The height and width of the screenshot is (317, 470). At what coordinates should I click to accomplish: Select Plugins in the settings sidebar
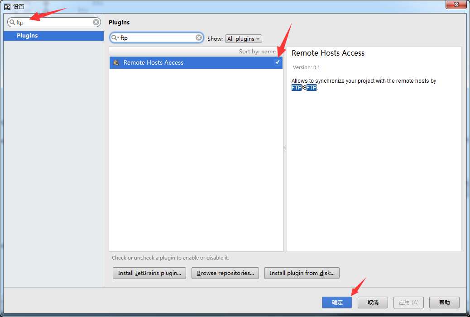pos(53,36)
